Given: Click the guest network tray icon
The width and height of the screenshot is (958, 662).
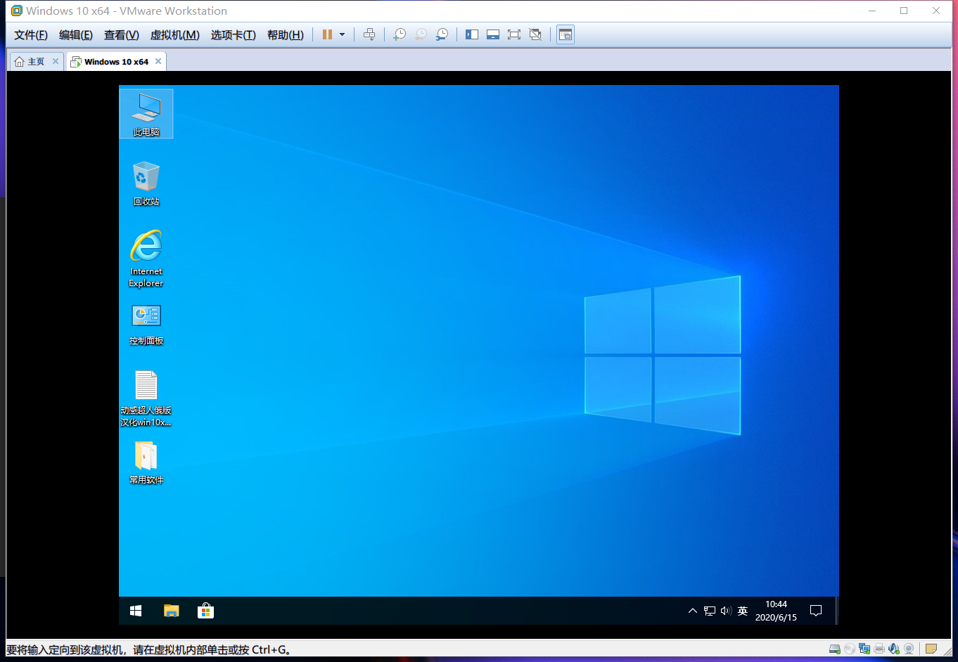Looking at the screenshot, I should tap(710, 611).
